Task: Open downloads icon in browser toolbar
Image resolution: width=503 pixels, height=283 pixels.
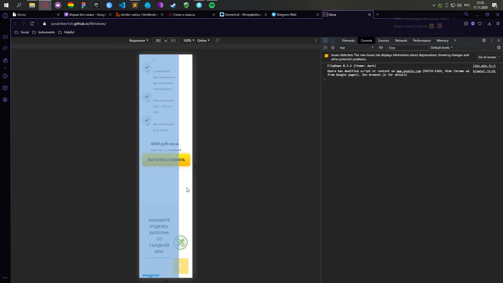Action: pos(489,24)
